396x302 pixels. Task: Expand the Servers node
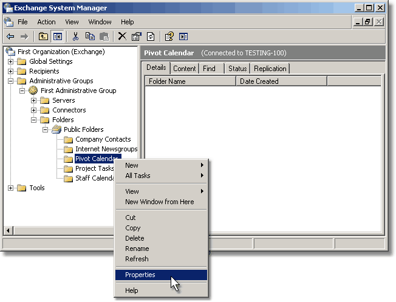pos(33,101)
